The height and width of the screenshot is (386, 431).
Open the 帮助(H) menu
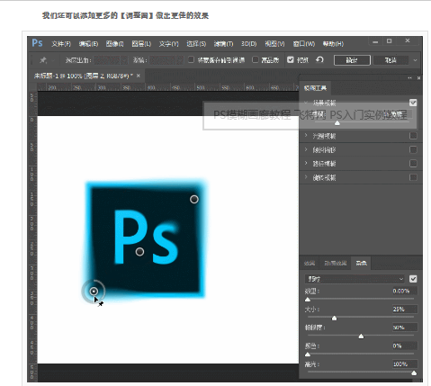333,44
